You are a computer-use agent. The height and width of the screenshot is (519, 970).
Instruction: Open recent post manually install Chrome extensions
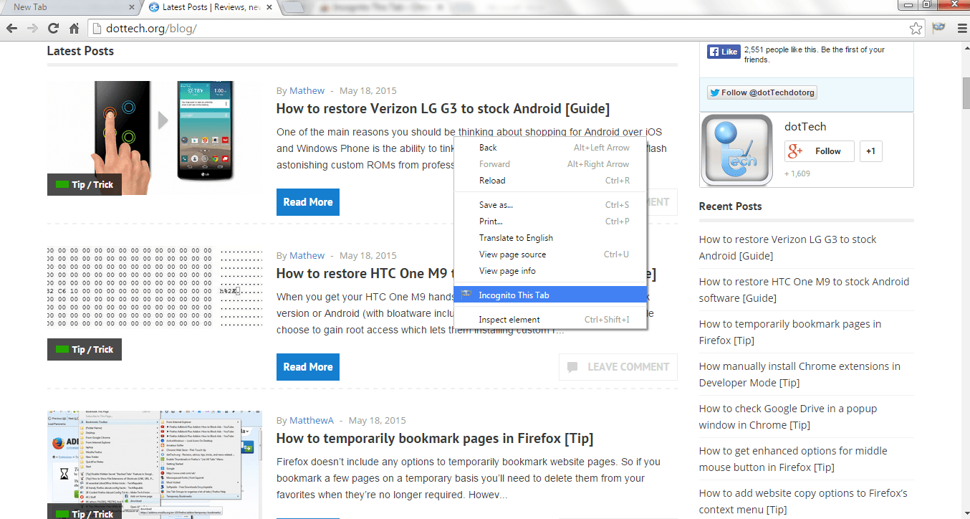pyautogui.click(x=799, y=374)
